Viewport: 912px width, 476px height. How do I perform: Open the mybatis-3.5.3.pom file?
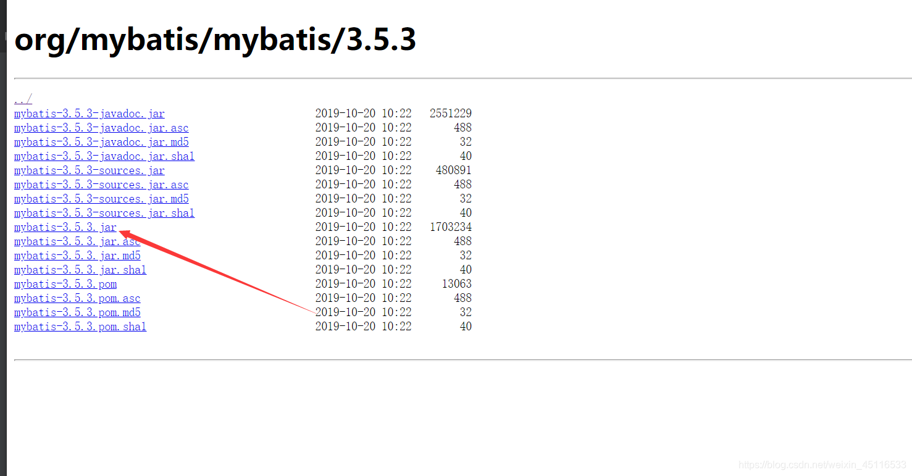(x=65, y=284)
